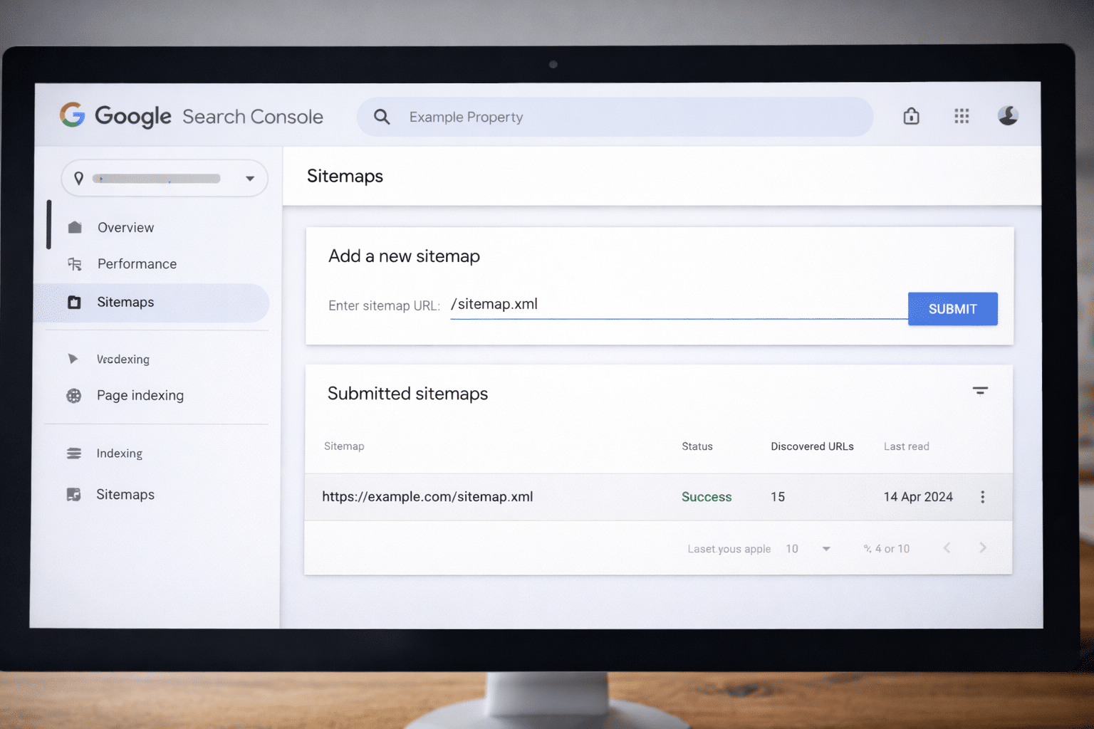Open the rows per page dropdown
1094x729 pixels.
[825, 549]
